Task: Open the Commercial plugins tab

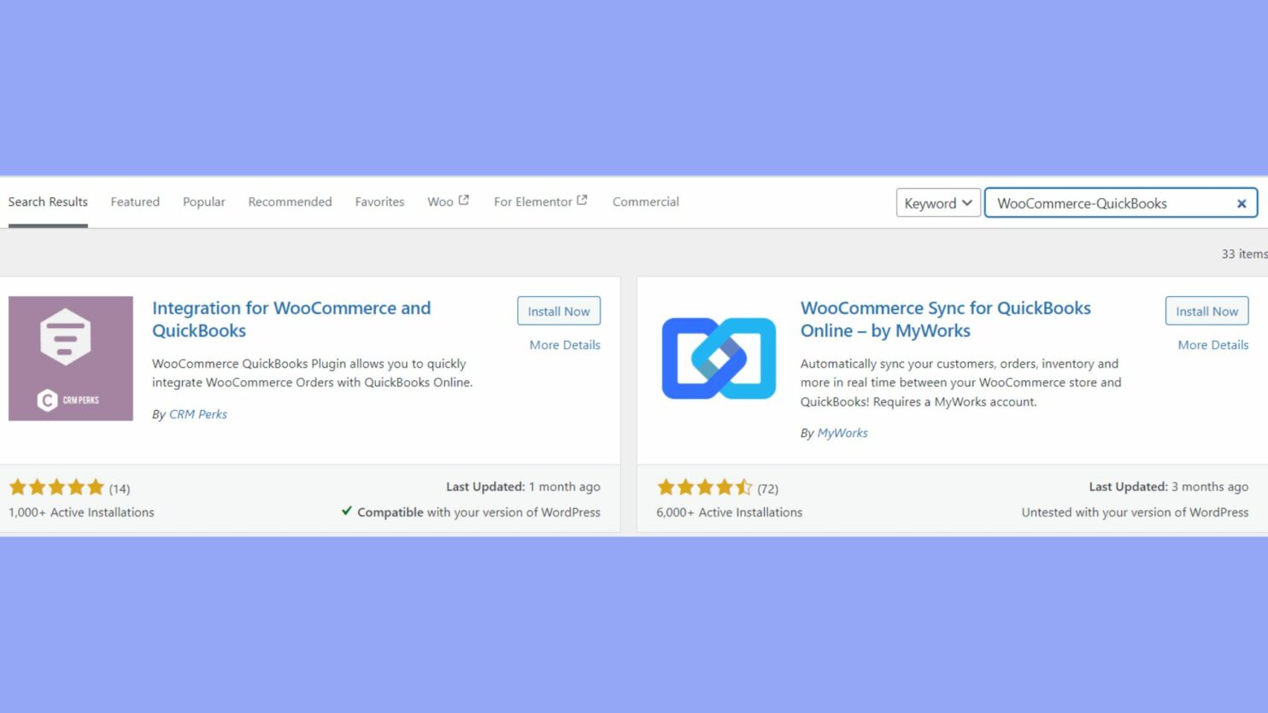Action: 645,202
